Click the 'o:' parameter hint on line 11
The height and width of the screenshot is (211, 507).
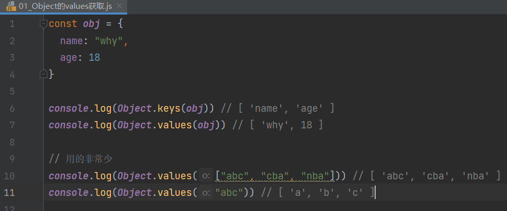click(206, 193)
